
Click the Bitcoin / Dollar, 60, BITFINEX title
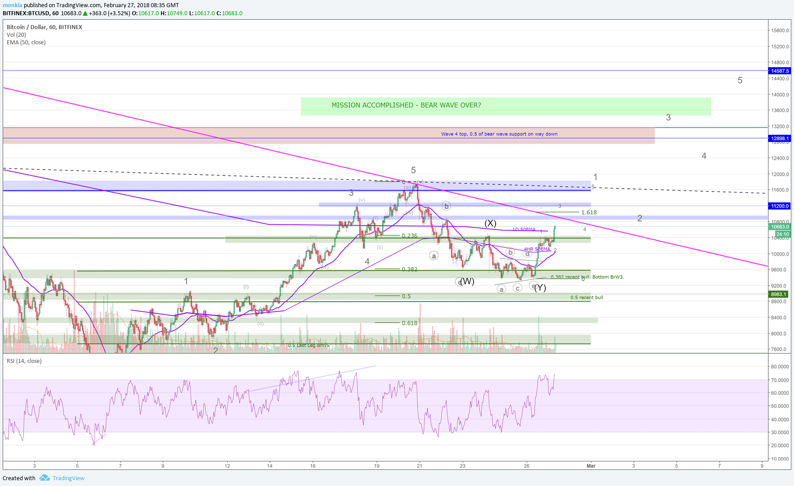point(44,27)
